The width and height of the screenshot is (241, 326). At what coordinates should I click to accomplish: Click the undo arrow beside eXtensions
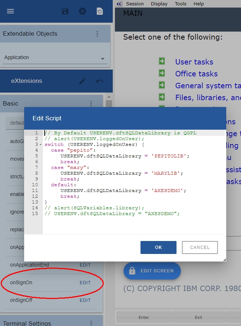(100, 81)
